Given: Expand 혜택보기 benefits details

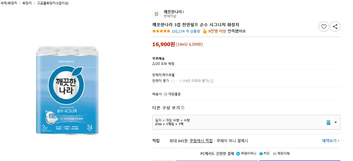Looking at the screenshot, I should coord(331,141).
